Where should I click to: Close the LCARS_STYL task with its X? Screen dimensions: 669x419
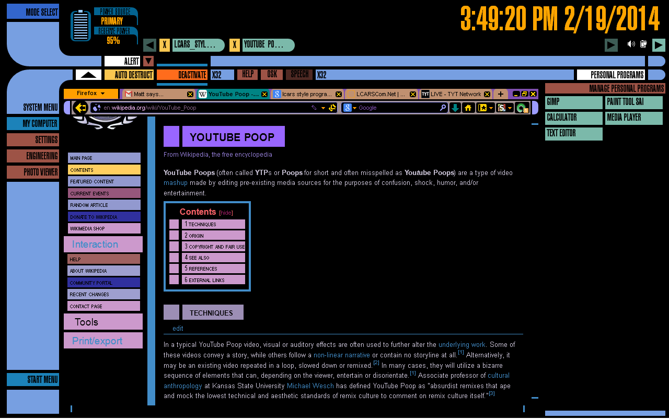165,45
